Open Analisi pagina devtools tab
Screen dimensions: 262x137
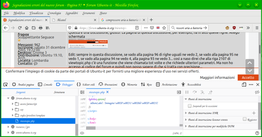23,85
